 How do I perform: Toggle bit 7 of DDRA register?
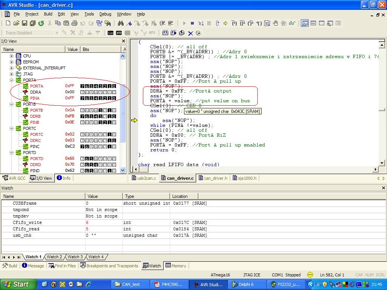(82, 92)
